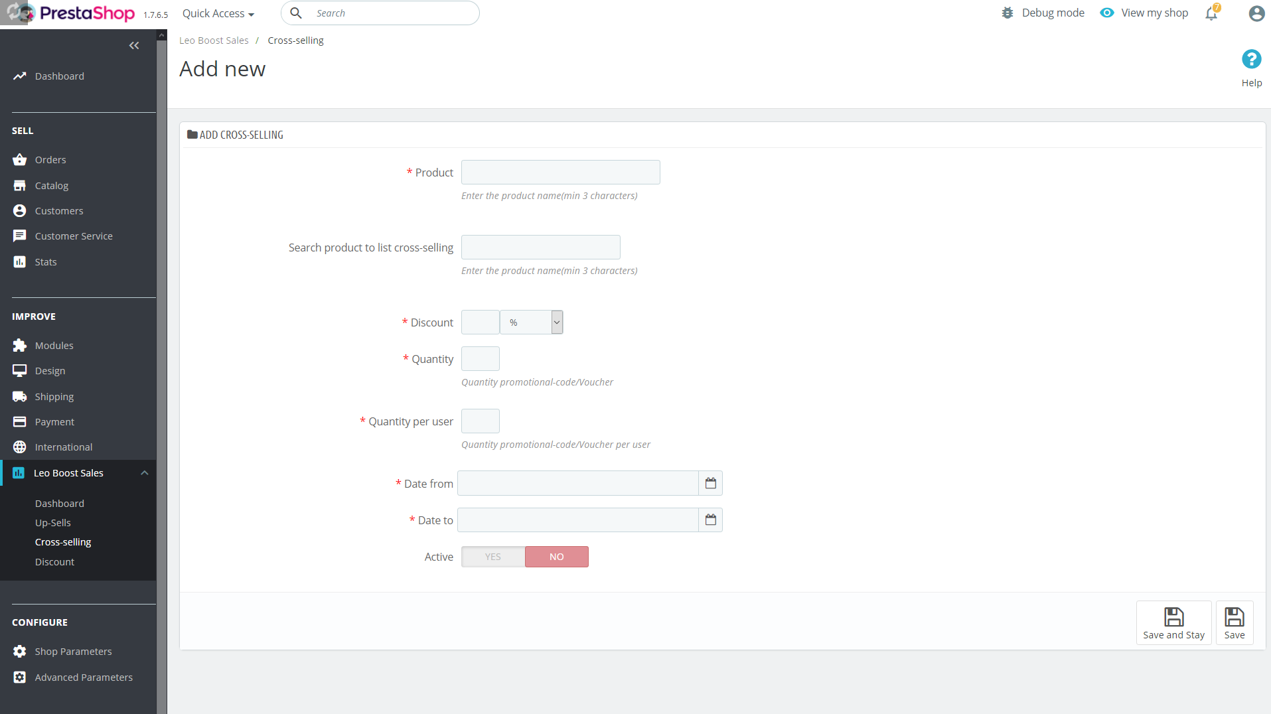Open Up-Sells in the sidebar submenu
The height and width of the screenshot is (714, 1271).
tap(53, 523)
